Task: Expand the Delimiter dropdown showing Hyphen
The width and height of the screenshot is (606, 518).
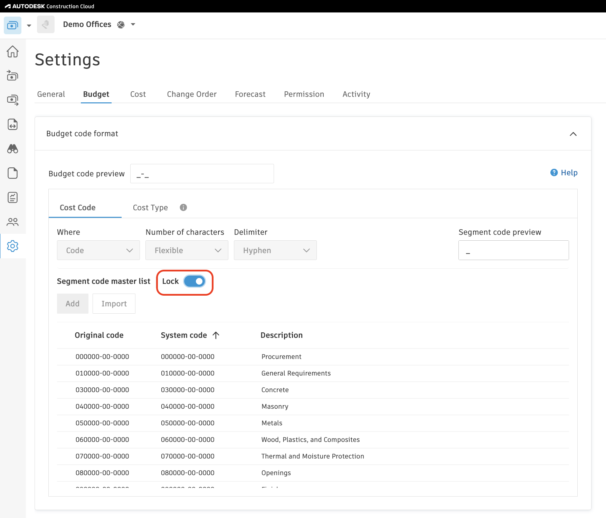Action: pos(275,250)
